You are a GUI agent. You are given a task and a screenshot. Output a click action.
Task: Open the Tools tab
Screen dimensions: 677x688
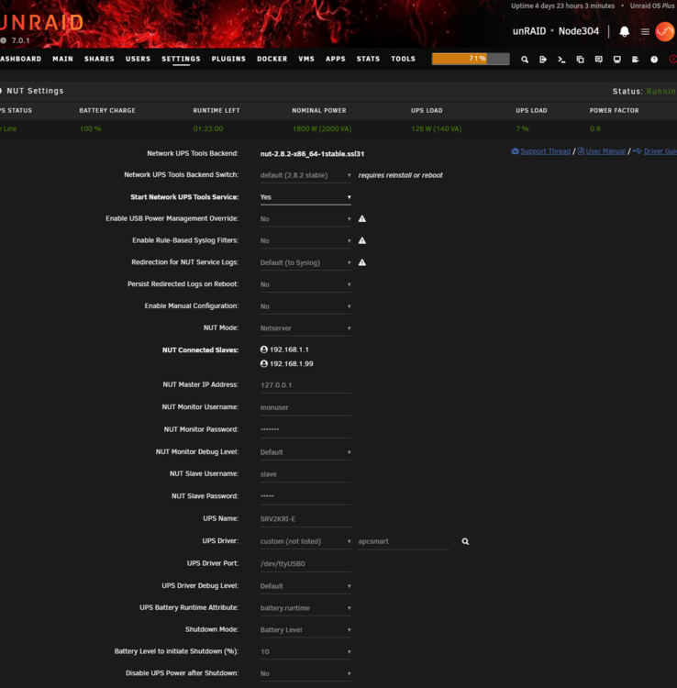coord(404,59)
